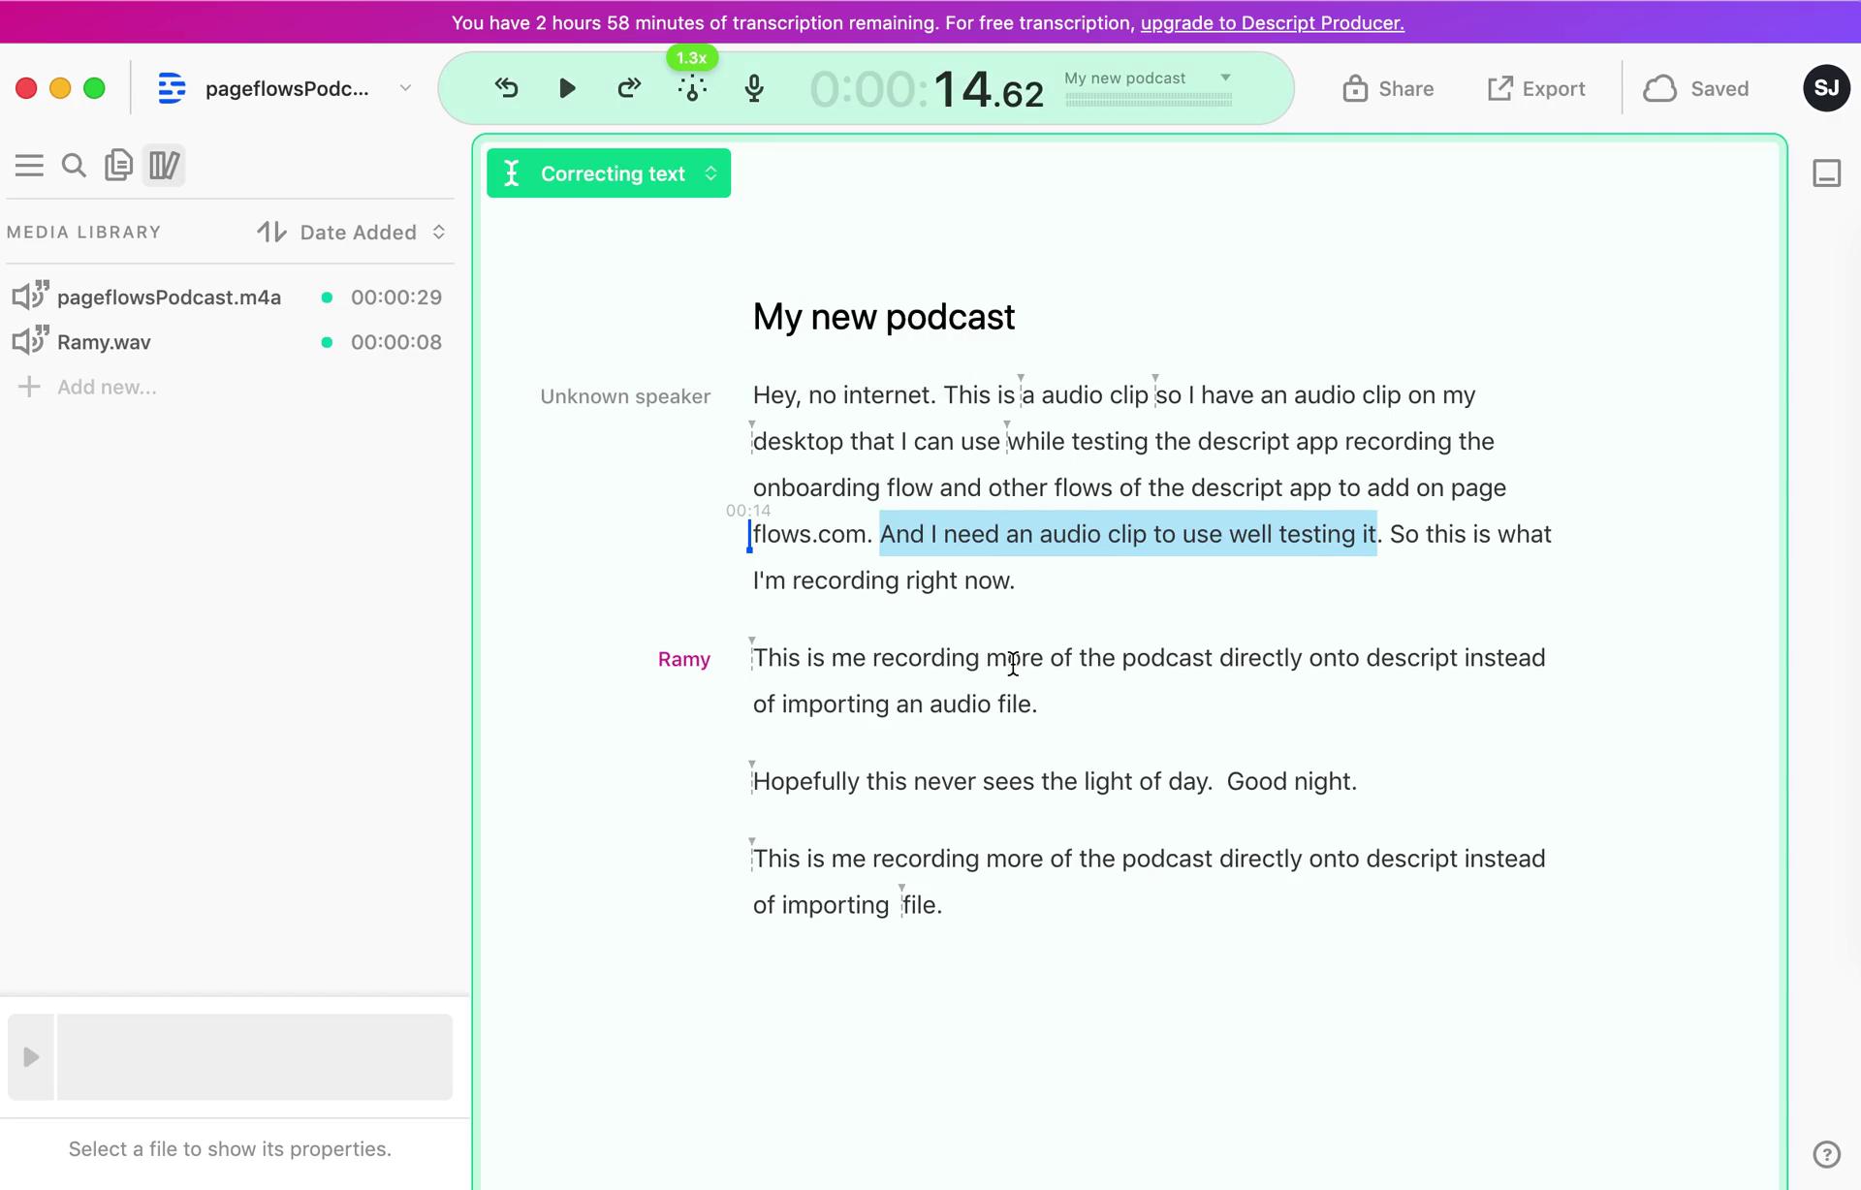Start playback with the play button

pos(567,88)
